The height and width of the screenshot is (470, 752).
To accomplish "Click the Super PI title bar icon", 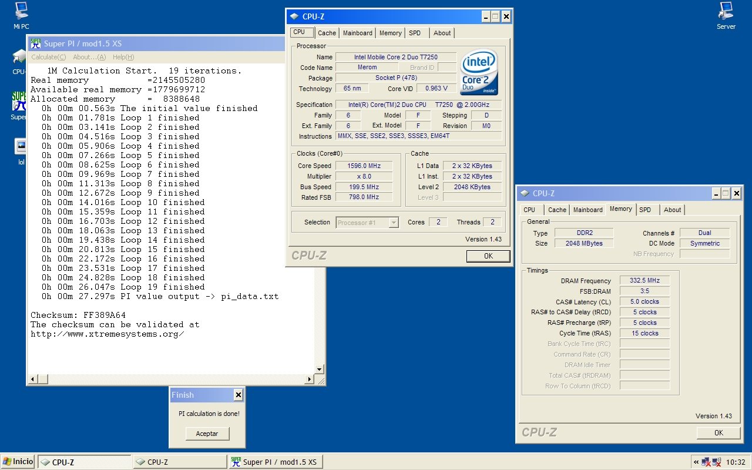I will coord(35,43).
